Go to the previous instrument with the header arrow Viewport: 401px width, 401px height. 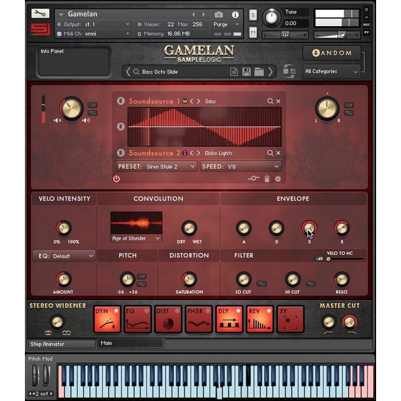tap(194, 14)
